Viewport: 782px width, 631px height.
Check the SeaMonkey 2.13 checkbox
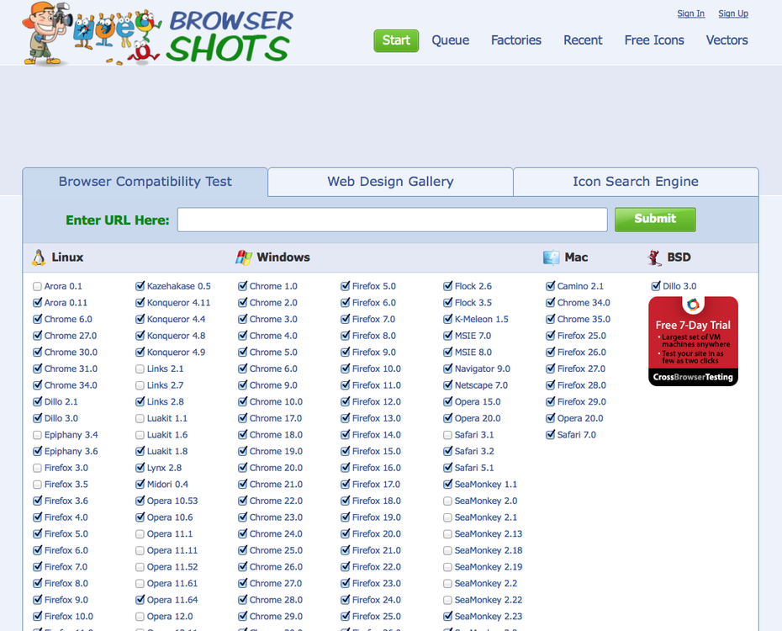tap(447, 534)
